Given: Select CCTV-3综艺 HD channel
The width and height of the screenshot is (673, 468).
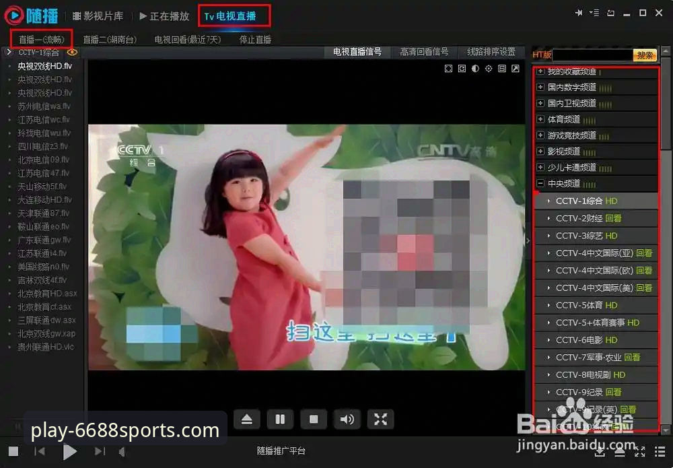Looking at the screenshot, I should (x=596, y=236).
